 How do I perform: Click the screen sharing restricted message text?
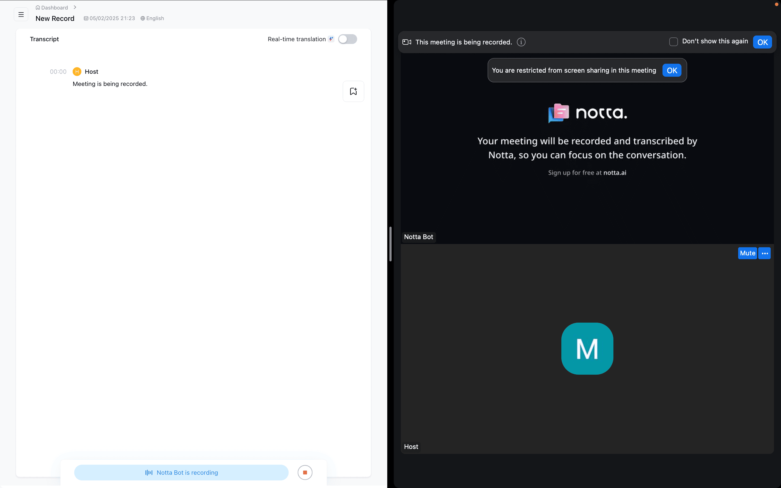click(x=574, y=70)
